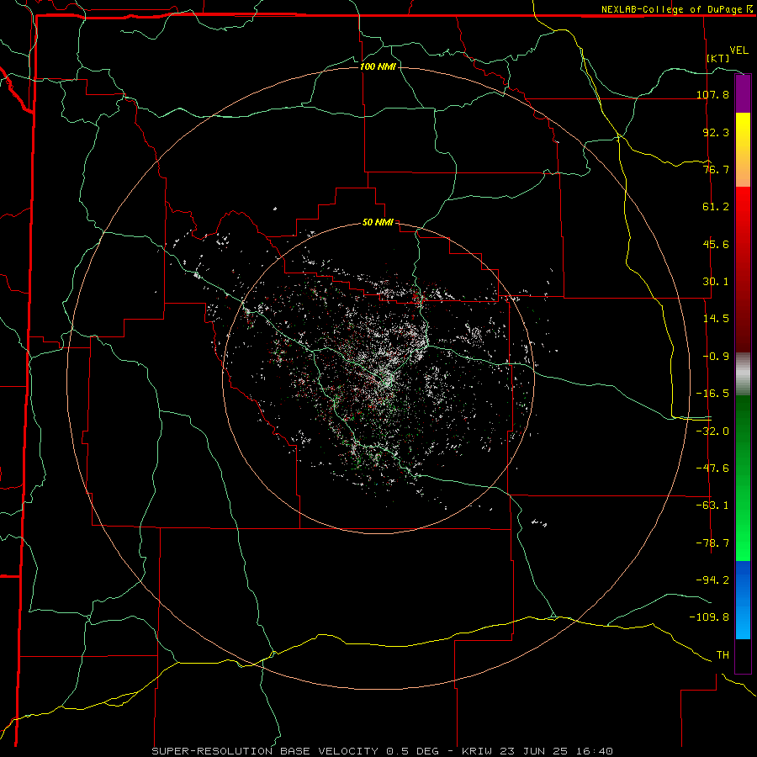Click the 92.3 velocity scale value

716,132
